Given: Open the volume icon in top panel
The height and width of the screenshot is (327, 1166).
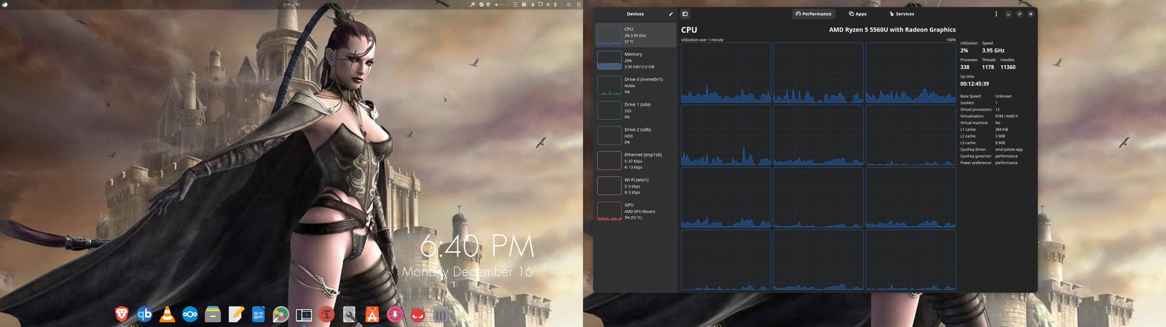Looking at the screenshot, I should [548, 4].
